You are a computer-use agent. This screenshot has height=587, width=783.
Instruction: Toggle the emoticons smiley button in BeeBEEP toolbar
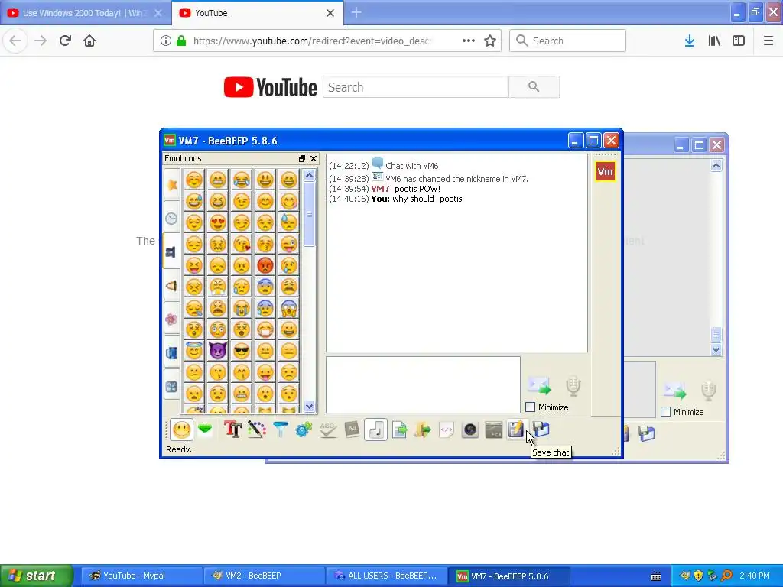[182, 430]
